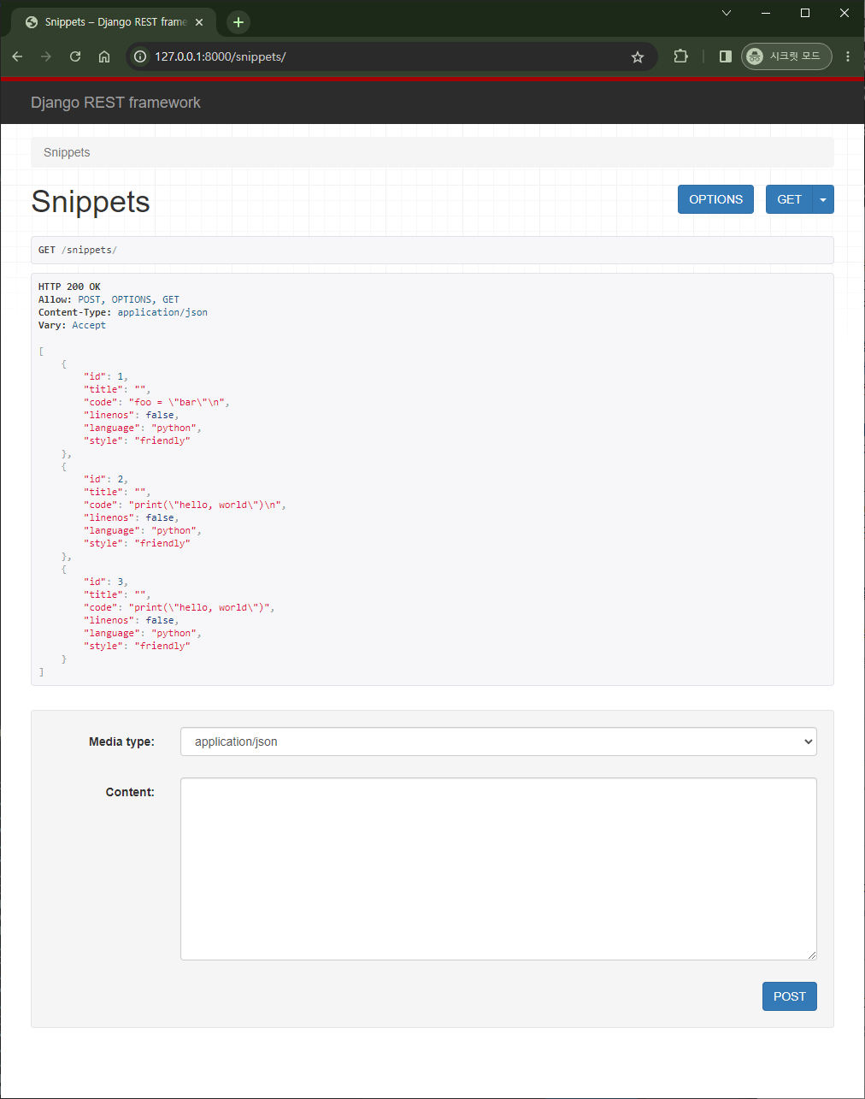The width and height of the screenshot is (865, 1099).
Task: Click the 'GET /snippets/' request line
Action: (78, 250)
